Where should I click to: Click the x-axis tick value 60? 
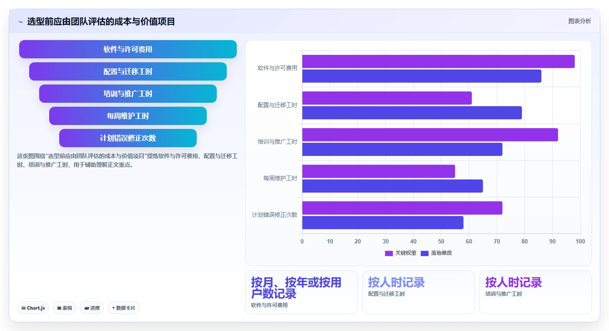469,241
